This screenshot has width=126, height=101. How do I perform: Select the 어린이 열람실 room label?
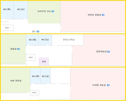(x=94, y=15)
